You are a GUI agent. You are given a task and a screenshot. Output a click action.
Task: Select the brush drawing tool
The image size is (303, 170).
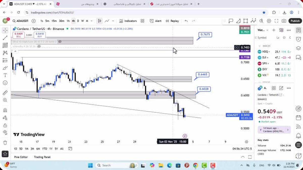(5, 68)
